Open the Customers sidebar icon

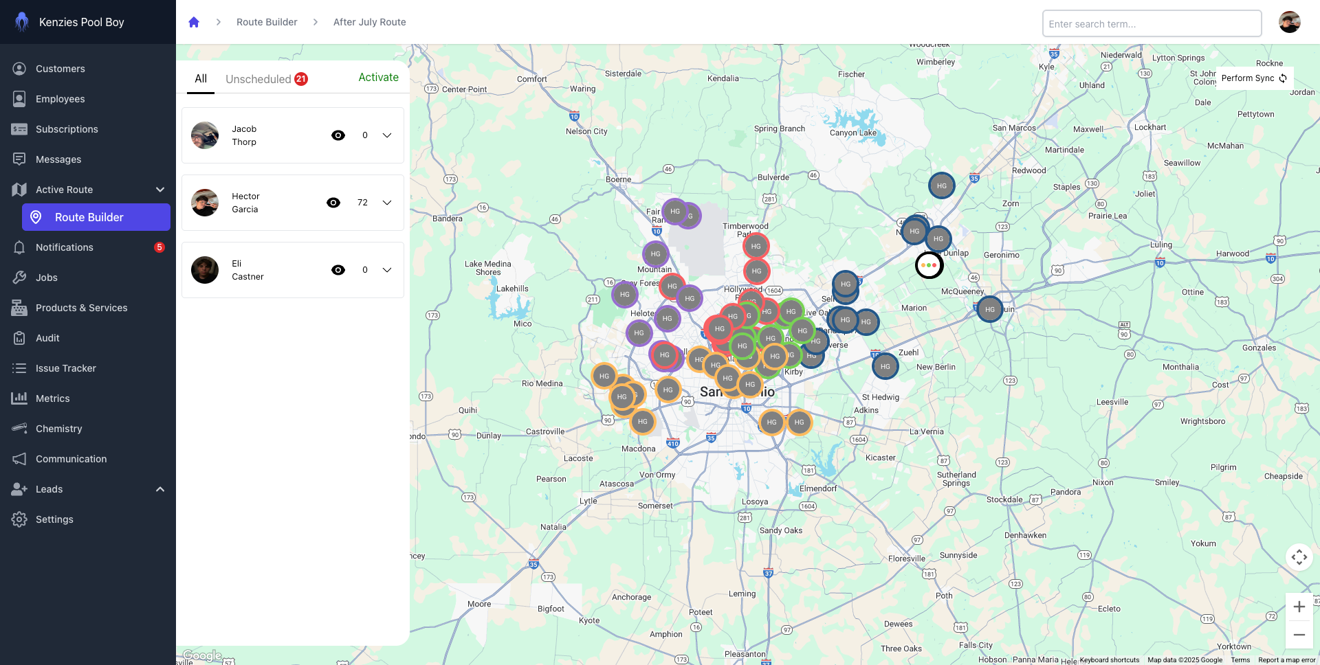19,69
